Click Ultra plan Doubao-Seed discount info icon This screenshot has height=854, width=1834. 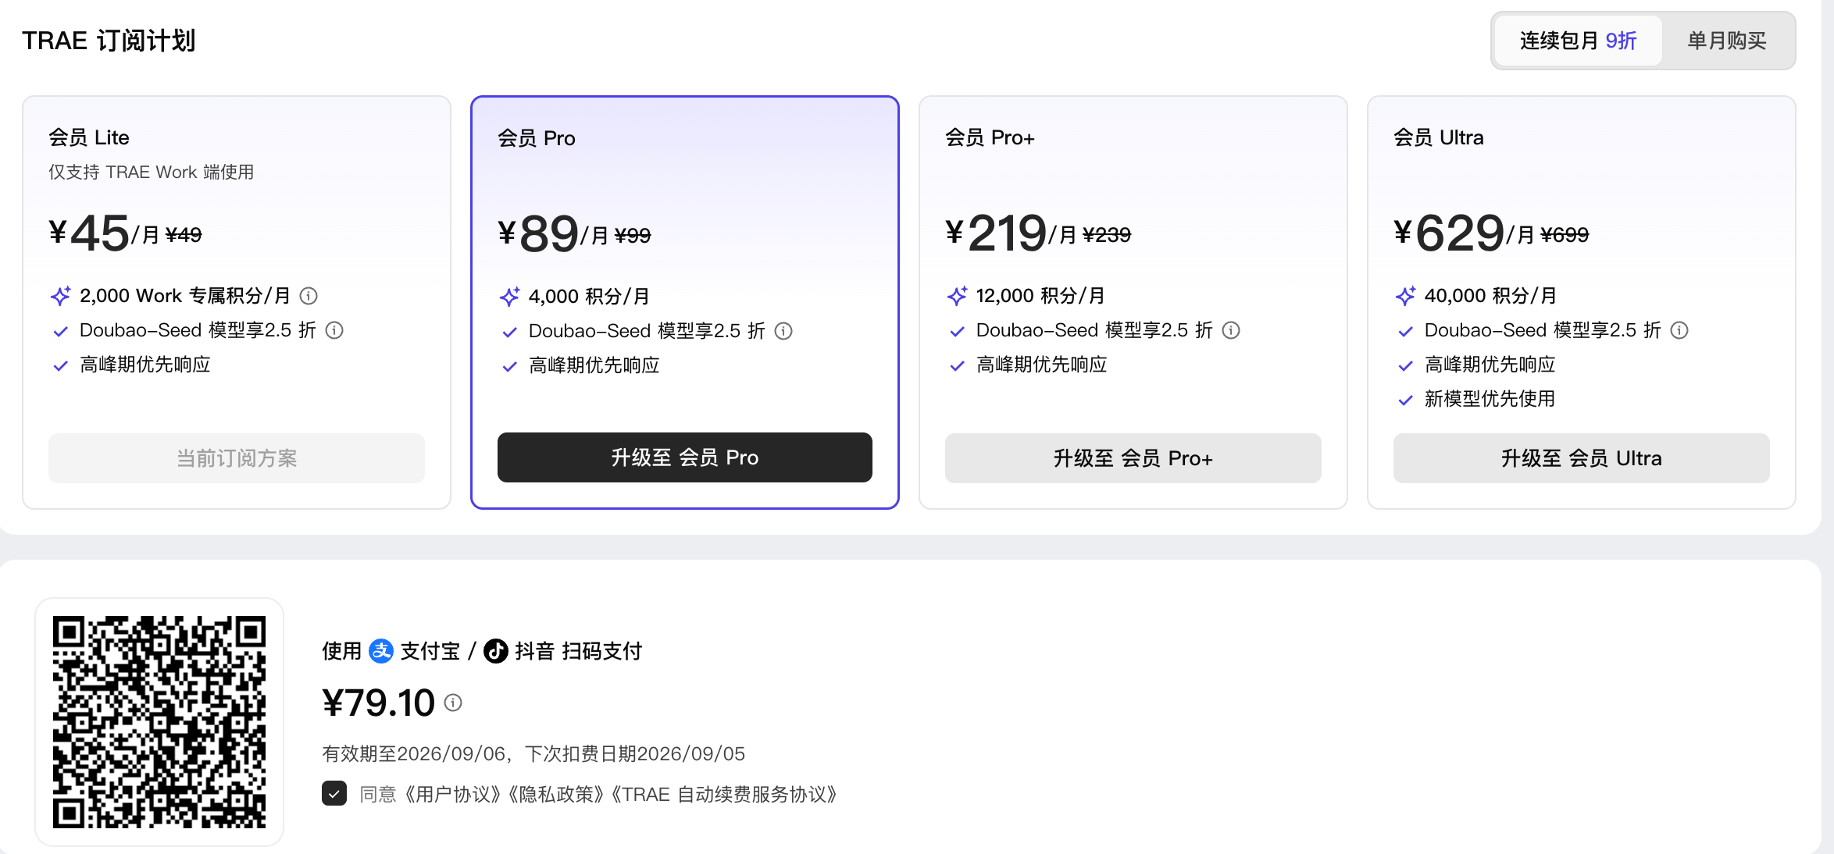click(1679, 330)
